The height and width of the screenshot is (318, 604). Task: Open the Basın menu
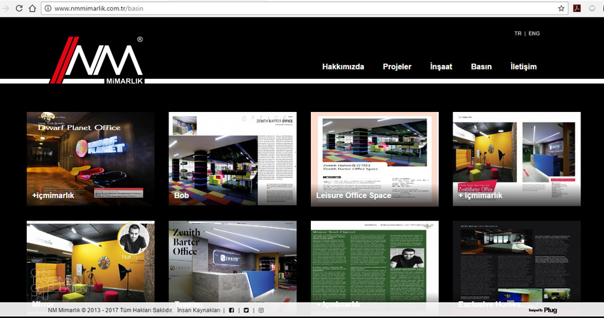coord(481,67)
